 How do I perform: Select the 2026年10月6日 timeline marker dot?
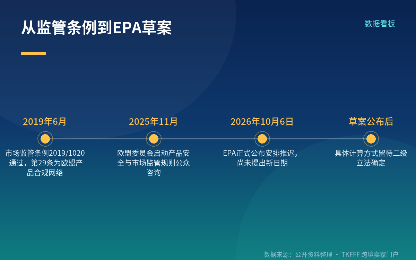point(262,139)
